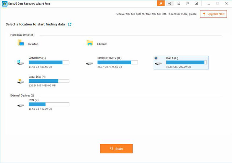Select the Desktop folder icon
The image size is (232, 163).
pyautogui.click(x=21, y=43)
